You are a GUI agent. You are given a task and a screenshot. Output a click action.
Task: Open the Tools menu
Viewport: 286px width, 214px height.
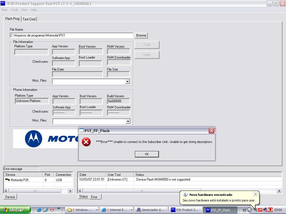(x=15, y=10)
